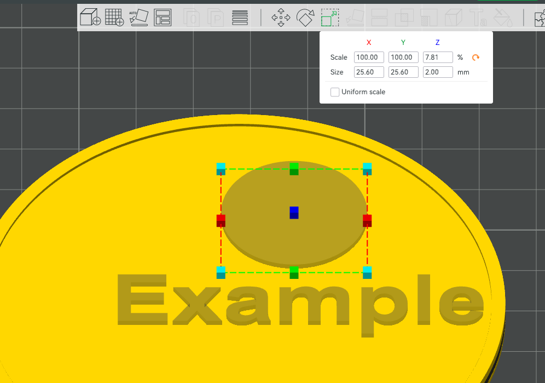Viewport: 545px width, 383px height.
Task: Open the Variable layer height tool
Action: tap(240, 18)
